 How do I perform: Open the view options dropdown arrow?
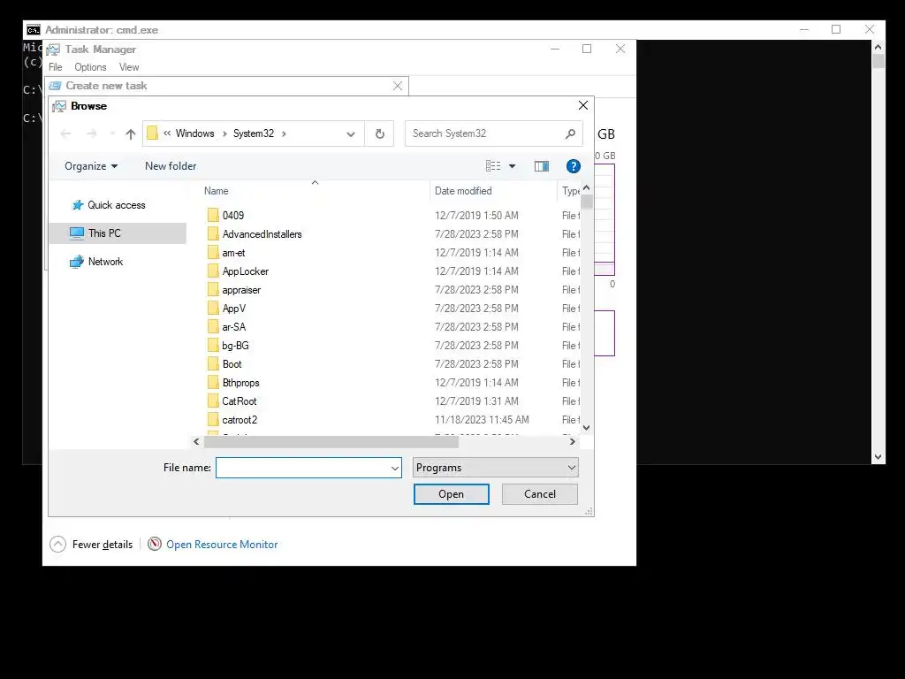pos(512,166)
